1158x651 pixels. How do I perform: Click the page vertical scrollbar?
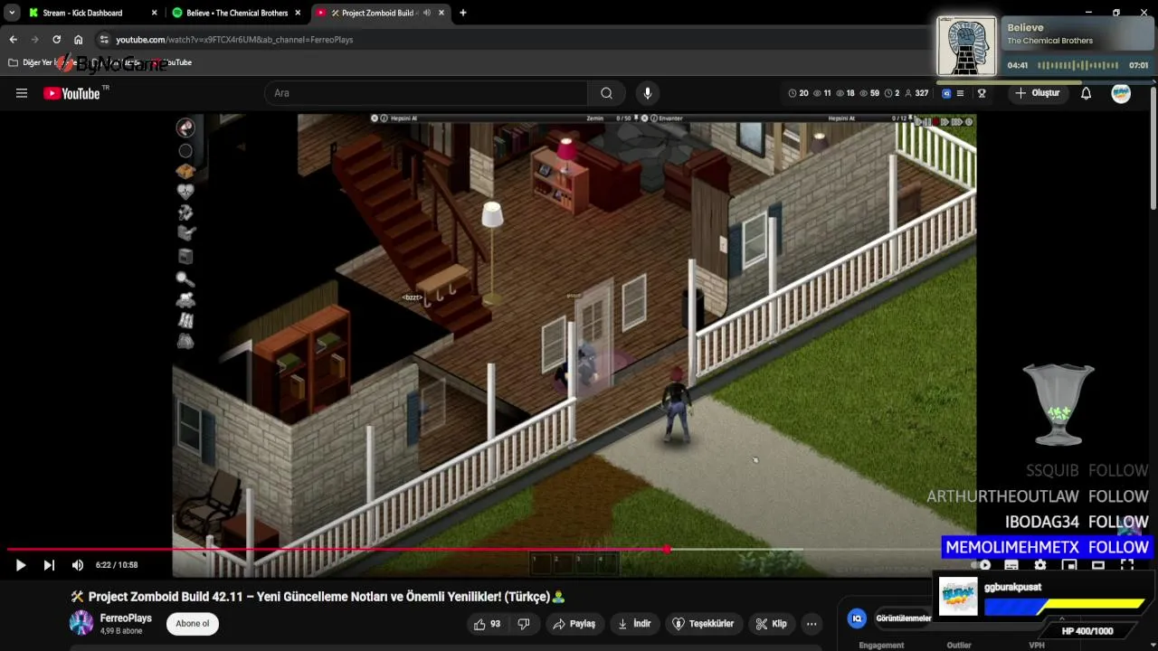coord(1153,149)
